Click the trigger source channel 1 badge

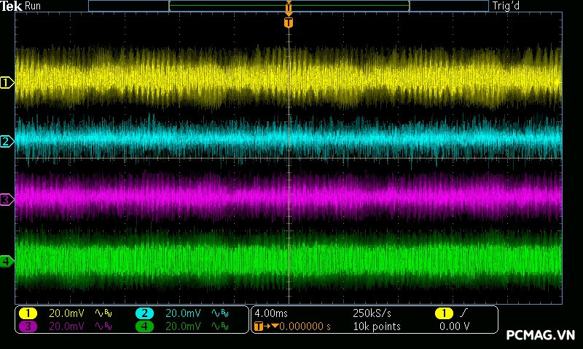[444, 313]
